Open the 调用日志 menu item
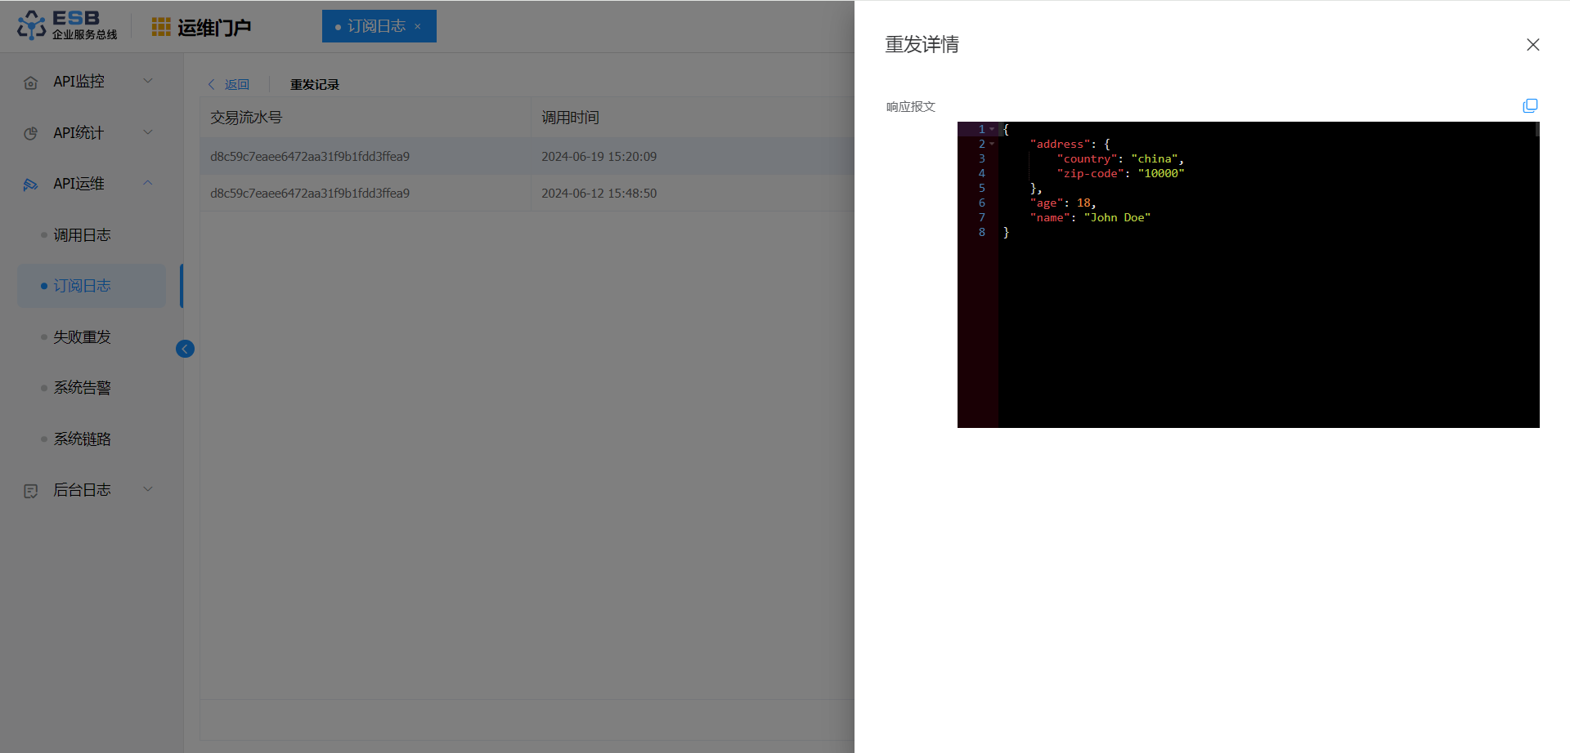Screen dimensions: 1570x753 [x=82, y=235]
